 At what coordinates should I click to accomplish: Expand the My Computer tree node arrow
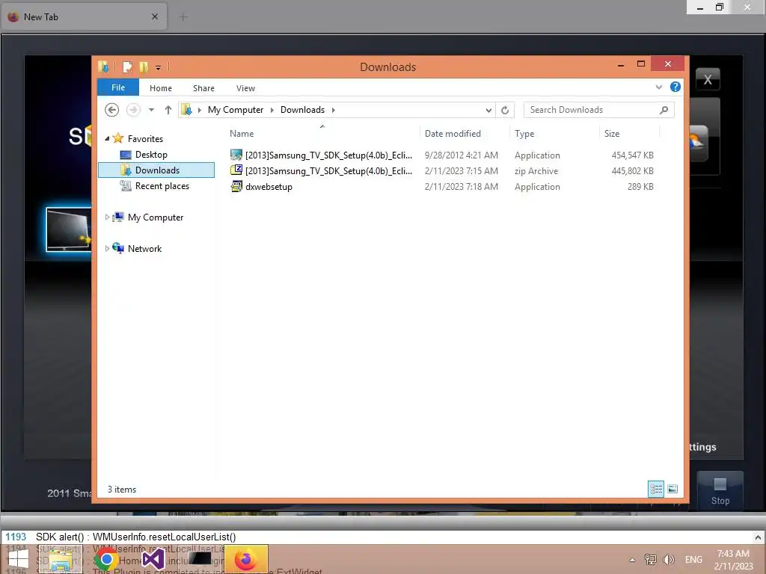(x=107, y=217)
